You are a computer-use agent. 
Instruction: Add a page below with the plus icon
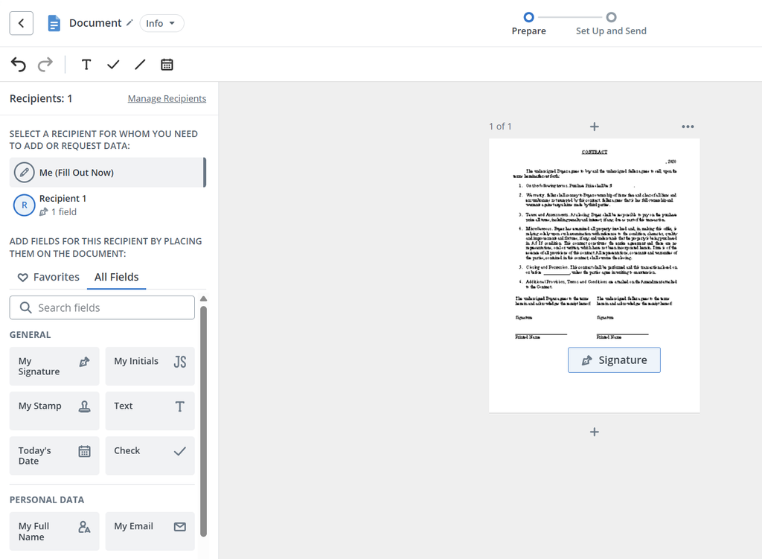click(595, 432)
